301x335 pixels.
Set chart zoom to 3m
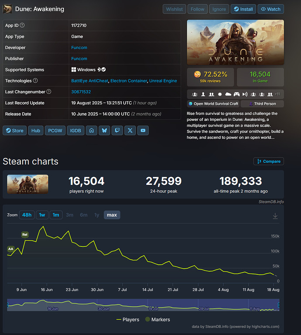[x=70, y=215]
